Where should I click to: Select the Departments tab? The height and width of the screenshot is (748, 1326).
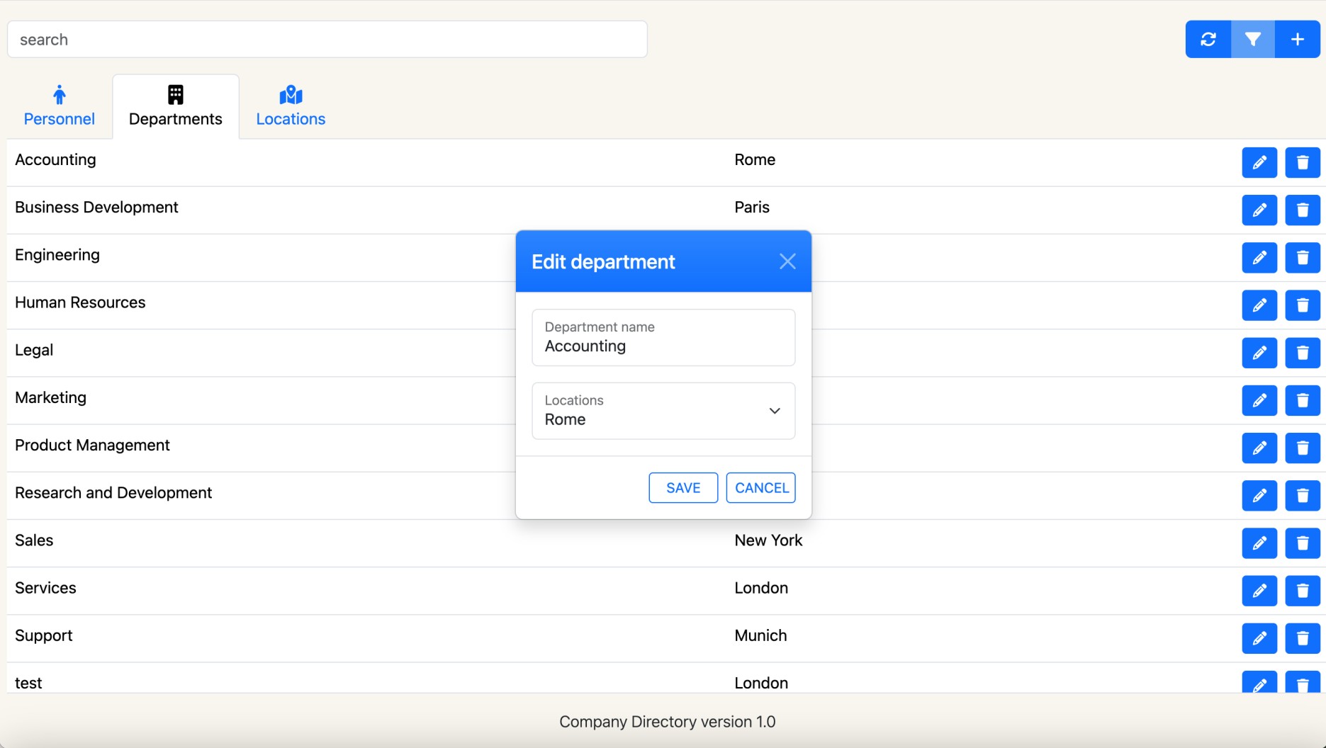176,107
